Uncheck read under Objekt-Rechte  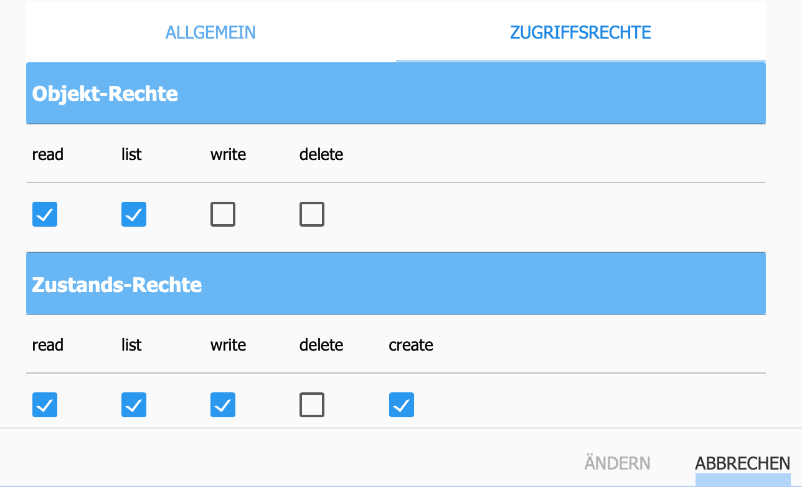[x=45, y=215]
